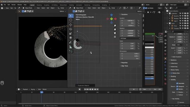
Task: Toggle the Use Nodes checkbox
Action: tap(146, 8)
